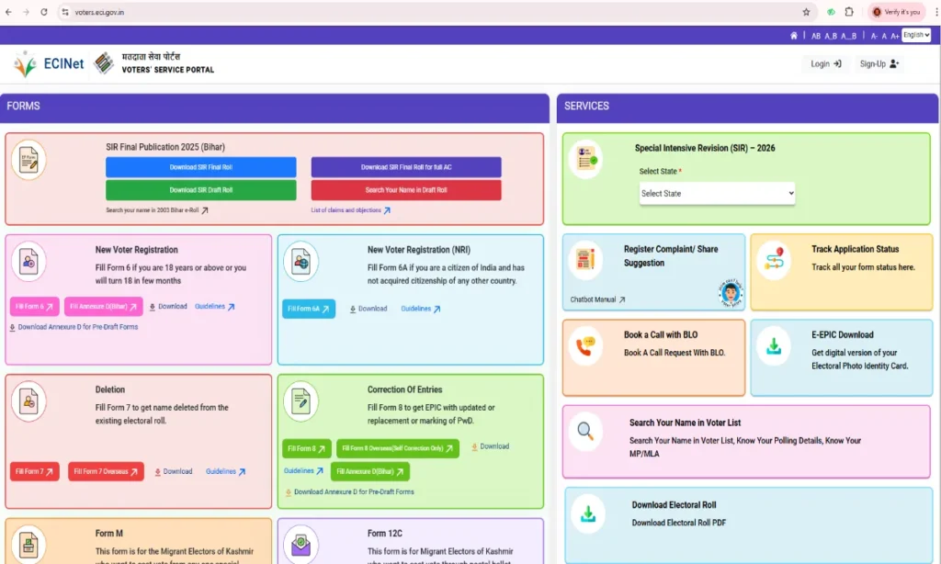Click Search Your Name in Draft Roll
941x564 pixels.
pos(405,190)
